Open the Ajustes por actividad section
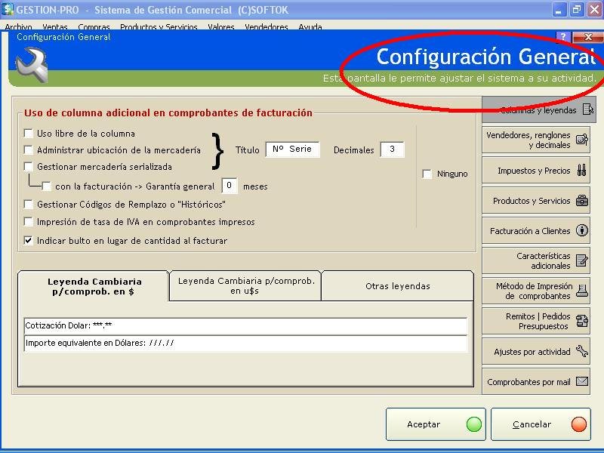Image resolution: width=604 pixels, height=453 pixels. tap(538, 352)
